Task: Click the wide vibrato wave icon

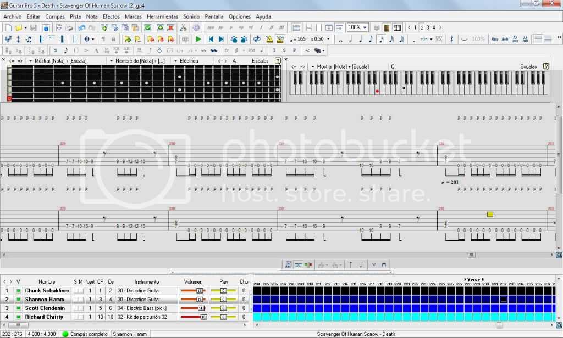Action: (x=214, y=50)
